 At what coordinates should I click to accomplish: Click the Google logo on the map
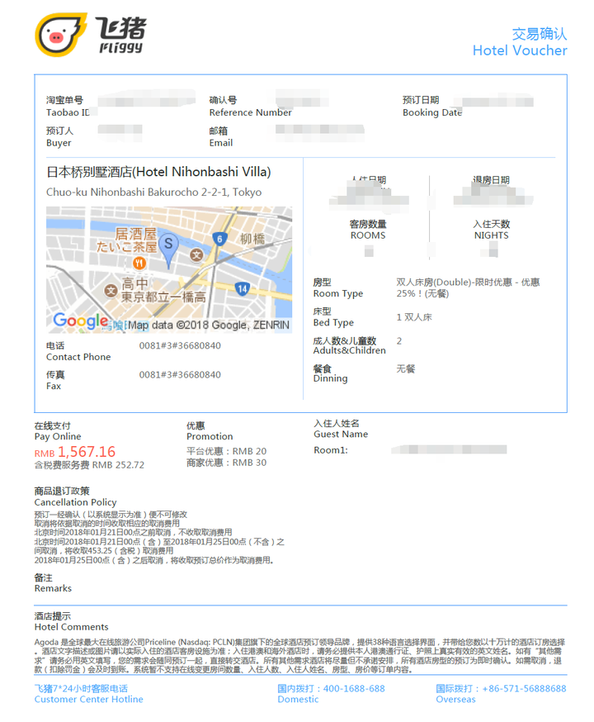point(81,320)
